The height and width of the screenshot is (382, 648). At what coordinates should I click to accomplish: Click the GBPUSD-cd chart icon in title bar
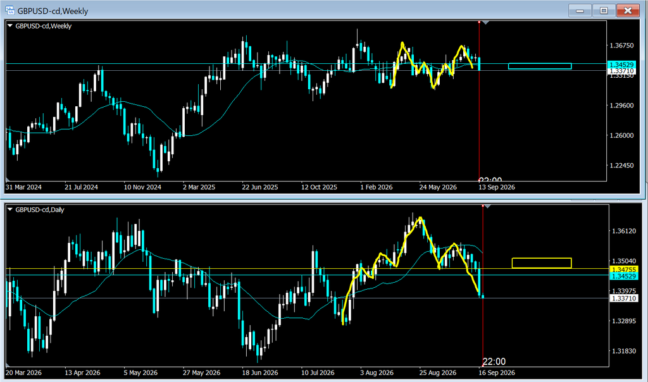point(9,10)
